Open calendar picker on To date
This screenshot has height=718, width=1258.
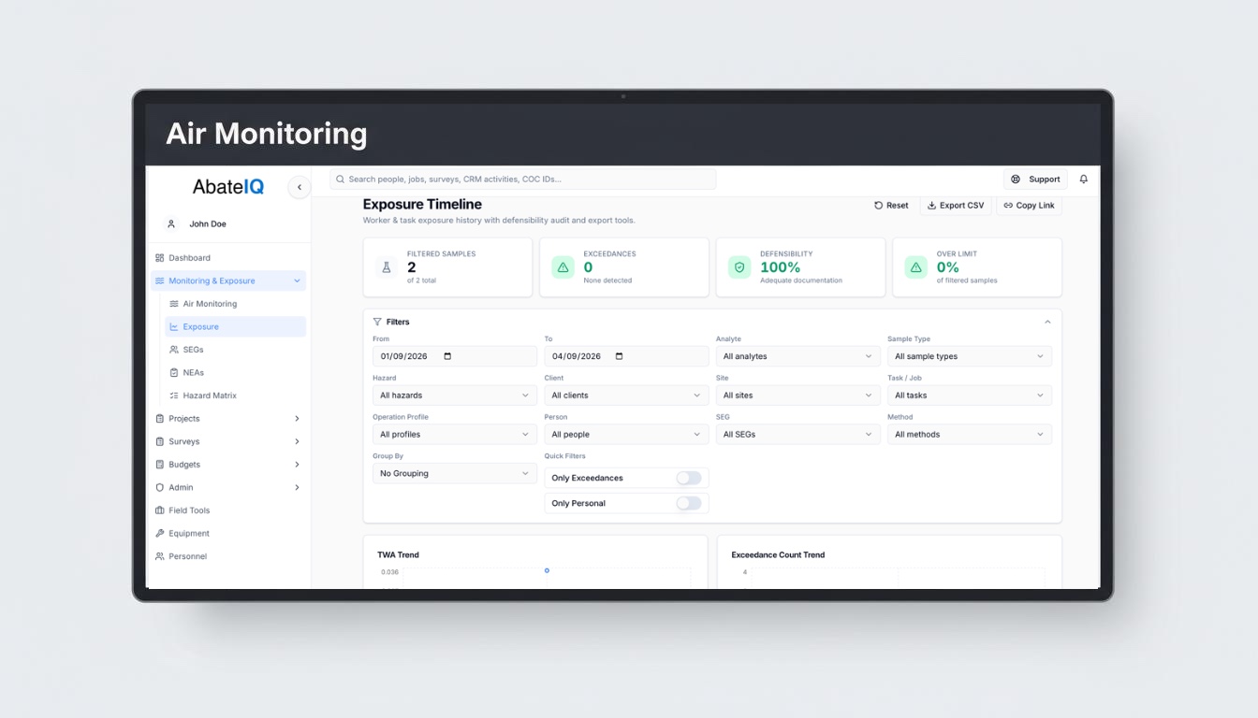click(x=619, y=356)
